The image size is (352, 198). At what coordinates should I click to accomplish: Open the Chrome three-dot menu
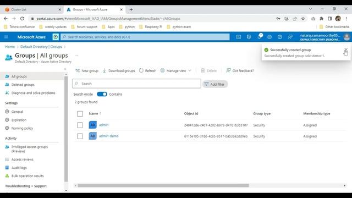click(x=346, y=19)
